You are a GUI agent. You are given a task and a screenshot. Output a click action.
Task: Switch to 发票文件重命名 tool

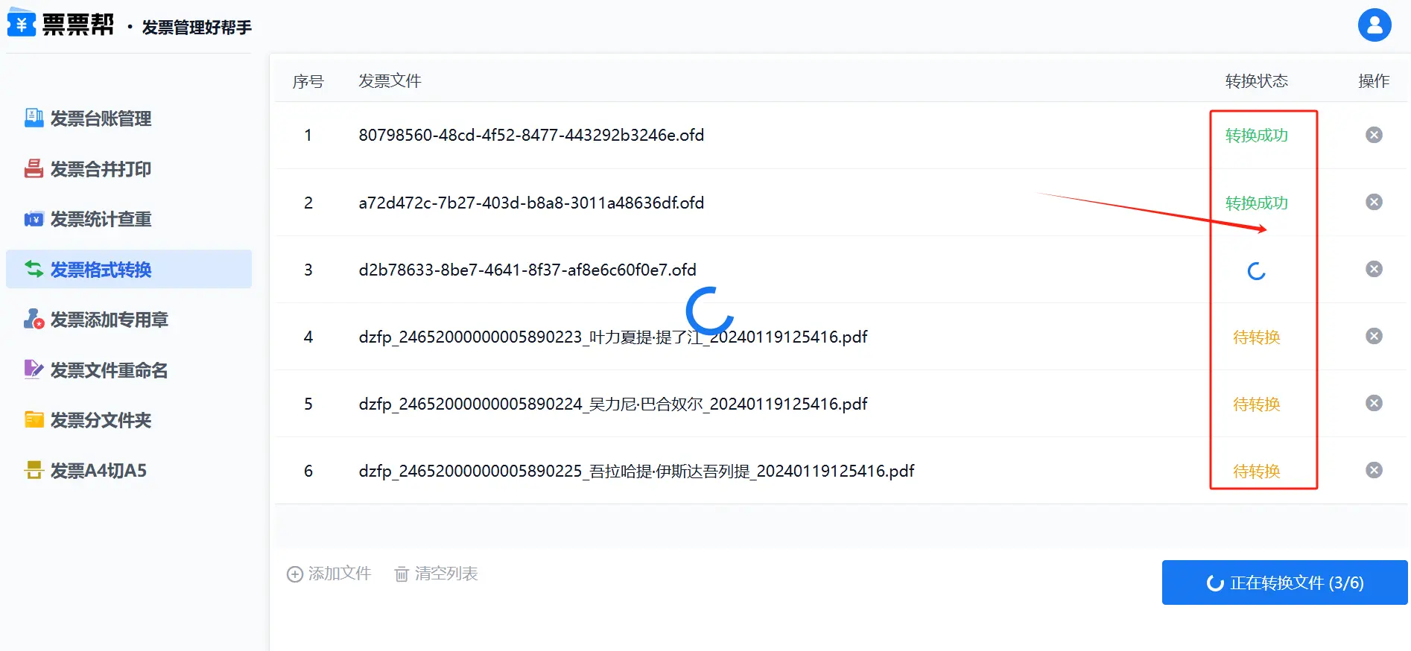click(109, 370)
